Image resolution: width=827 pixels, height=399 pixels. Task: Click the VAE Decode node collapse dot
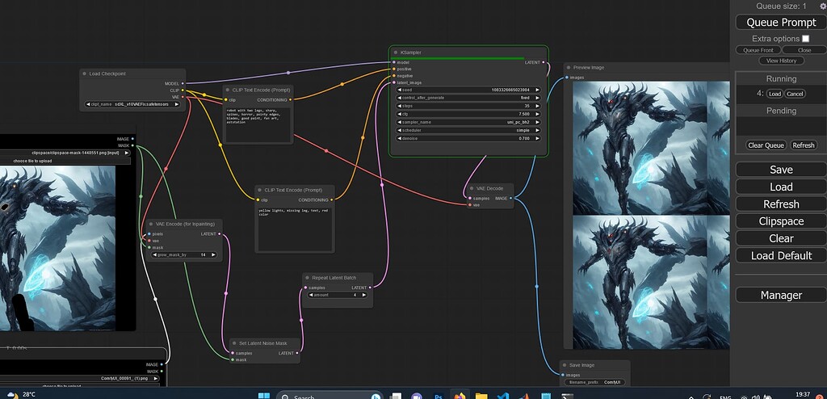click(x=472, y=188)
